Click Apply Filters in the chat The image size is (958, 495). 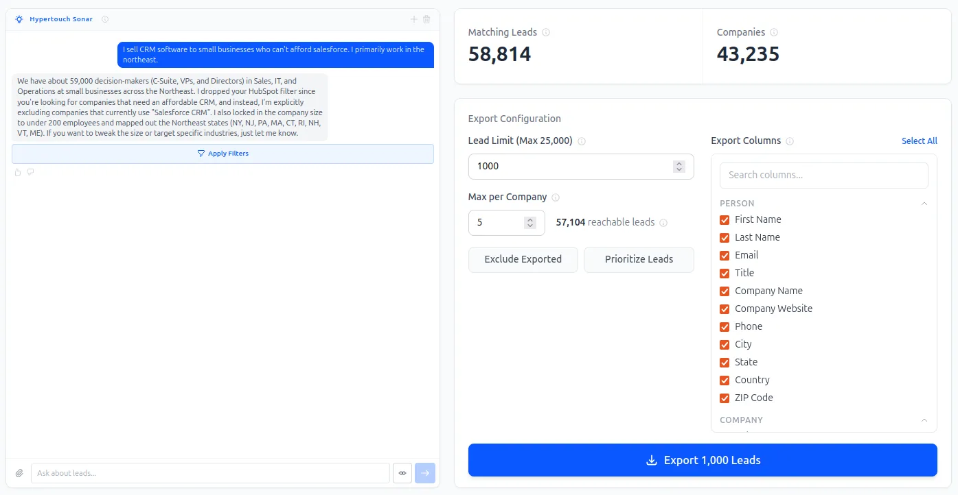(x=223, y=154)
